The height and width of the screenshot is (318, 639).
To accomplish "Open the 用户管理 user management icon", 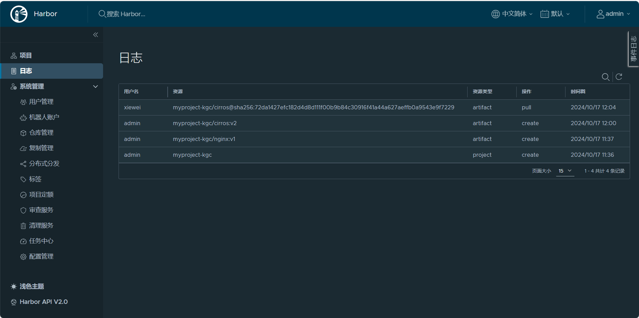I will click(23, 101).
